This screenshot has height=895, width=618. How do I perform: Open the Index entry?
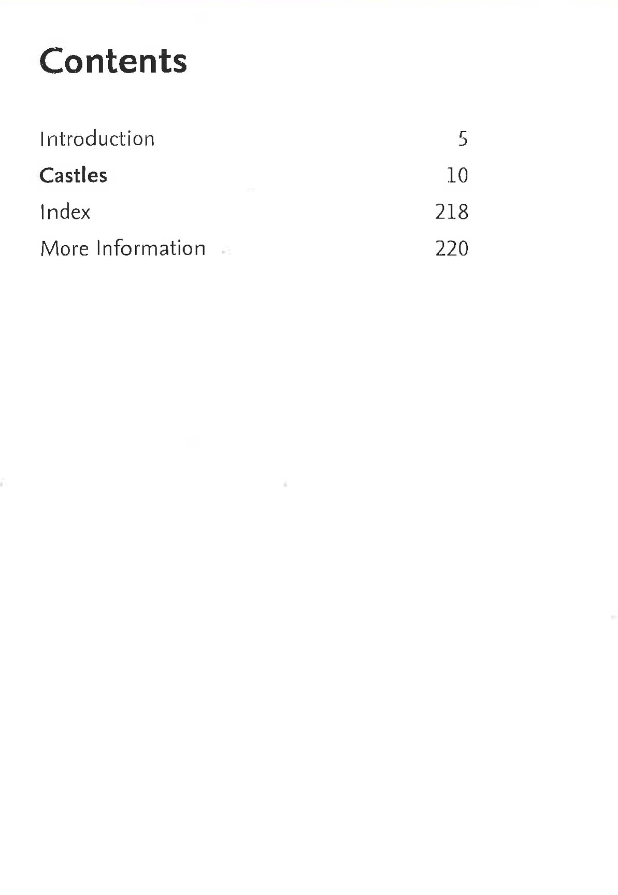coord(65,212)
